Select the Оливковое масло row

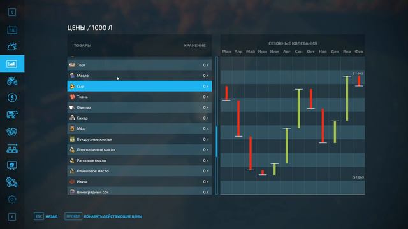[140, 171]
